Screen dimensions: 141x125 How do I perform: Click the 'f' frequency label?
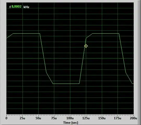coord(10,7)
